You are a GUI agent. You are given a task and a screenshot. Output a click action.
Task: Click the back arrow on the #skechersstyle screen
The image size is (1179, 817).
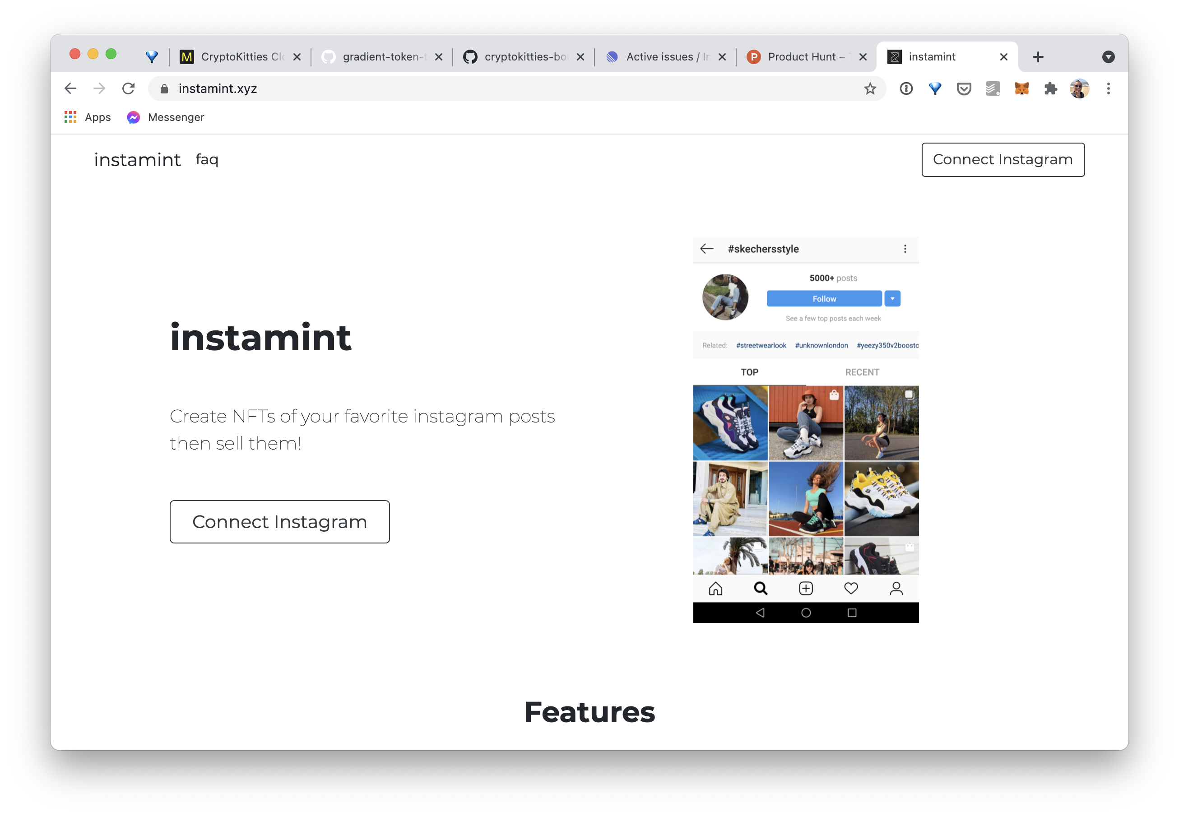(x=707, y=249)
